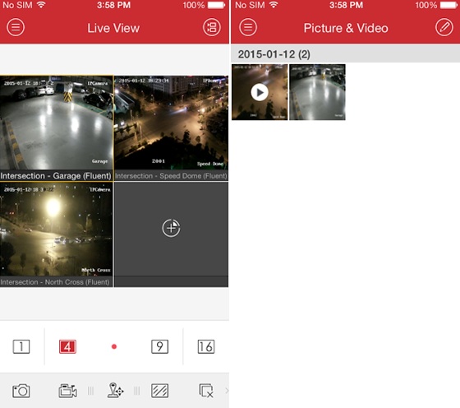Tap the edit pencil icon in Picture & Video
The width and height of the screenshot is (460, 408).
(444, 27)
